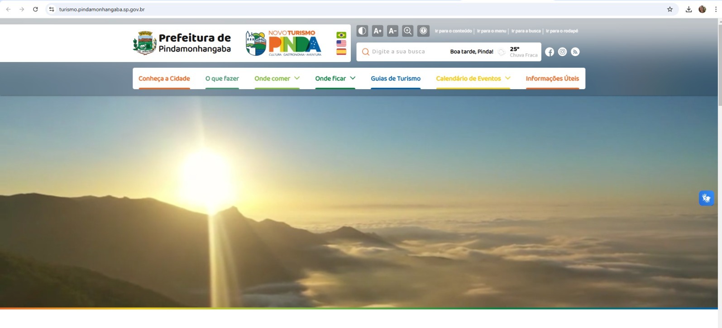
Task: Switch language using the Brazil flag
Action: [341, 35]
